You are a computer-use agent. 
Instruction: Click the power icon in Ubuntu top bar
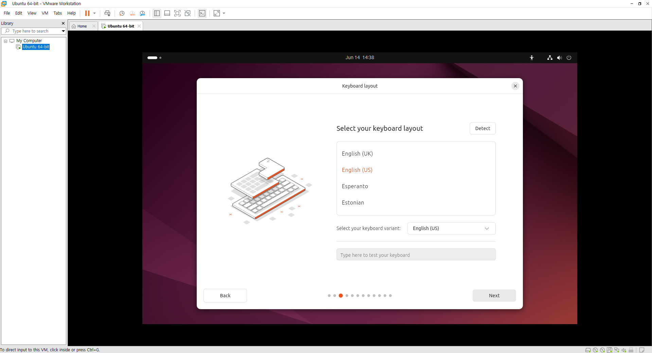(x=569, y=58)
